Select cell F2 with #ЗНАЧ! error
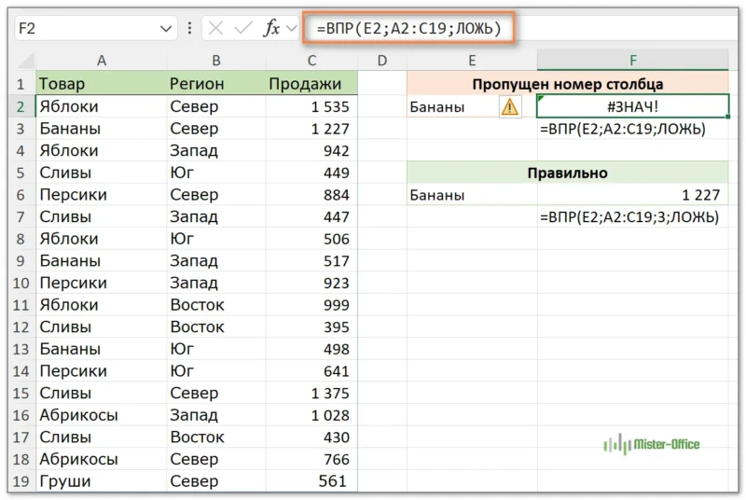 click(632, 106)
